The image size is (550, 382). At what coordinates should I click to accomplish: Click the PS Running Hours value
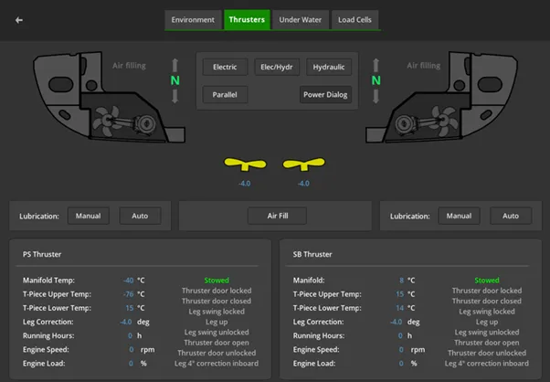click(x=130, y=335)
